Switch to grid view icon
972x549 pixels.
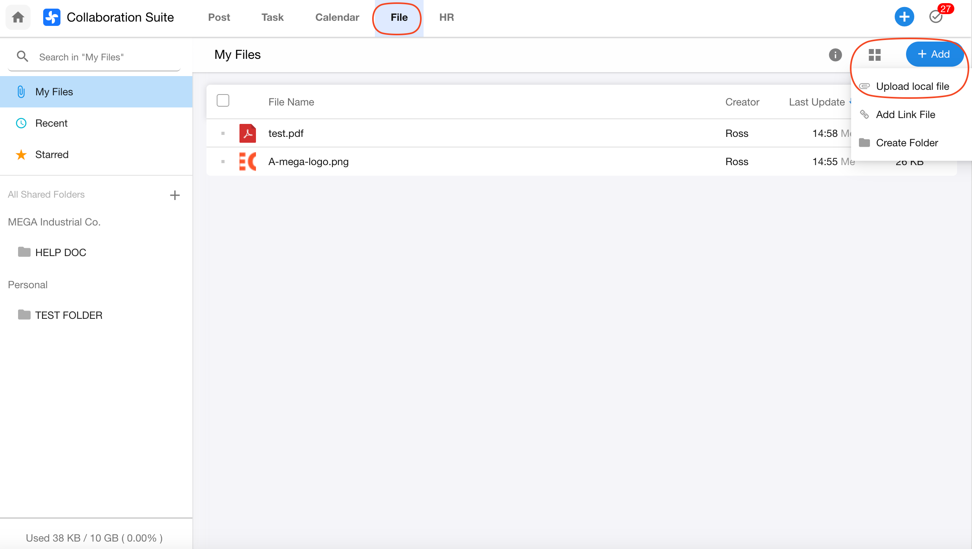pyautogui.click(x=875, y=55)
